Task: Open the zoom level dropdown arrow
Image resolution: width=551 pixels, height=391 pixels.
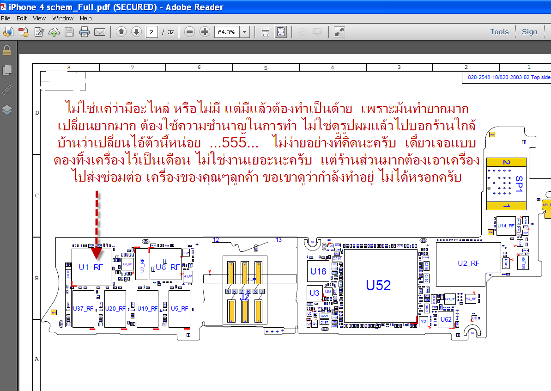Action: (x=245, y=32)
